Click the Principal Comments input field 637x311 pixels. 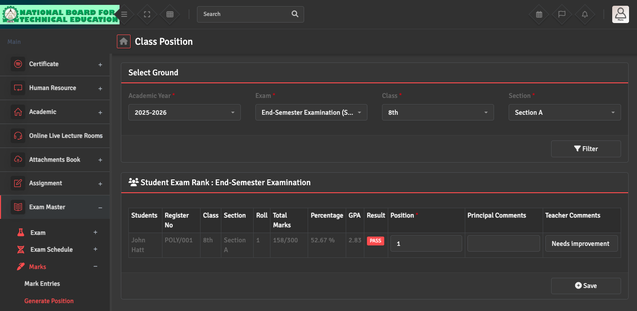[503, 244]
